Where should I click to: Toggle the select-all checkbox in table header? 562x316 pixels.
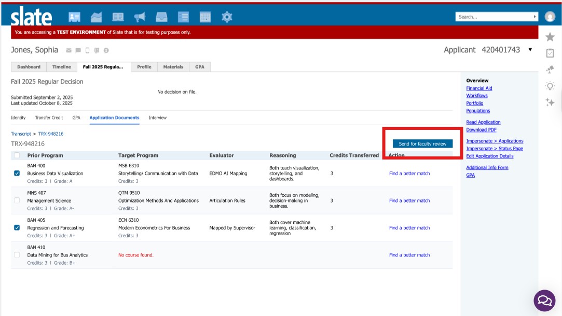pyautogui.click(x=17, y=155)
